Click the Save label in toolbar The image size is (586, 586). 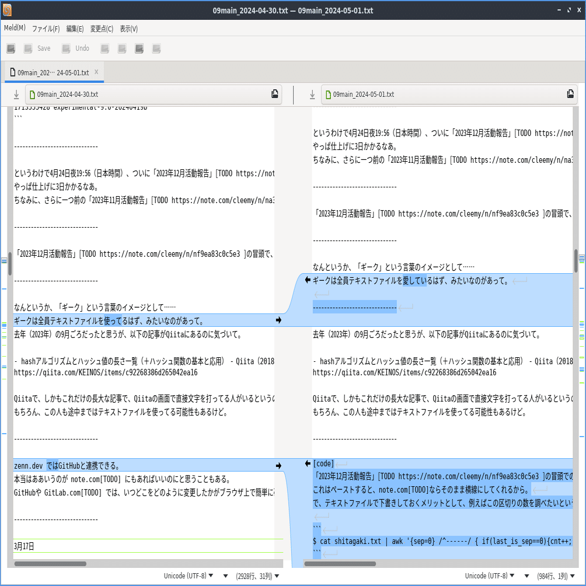[44, 48]
